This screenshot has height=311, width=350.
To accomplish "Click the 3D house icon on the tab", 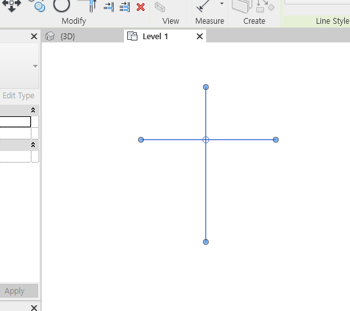I will [x=49, y=36].
